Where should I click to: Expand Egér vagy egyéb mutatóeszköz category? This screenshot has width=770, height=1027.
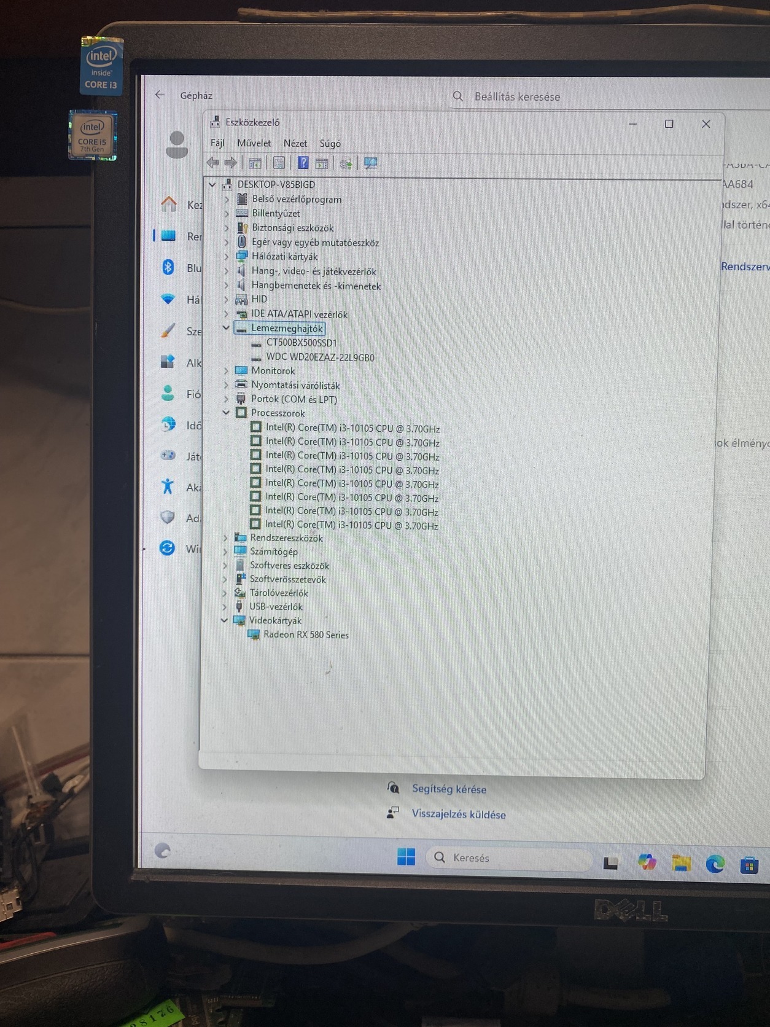227,243
